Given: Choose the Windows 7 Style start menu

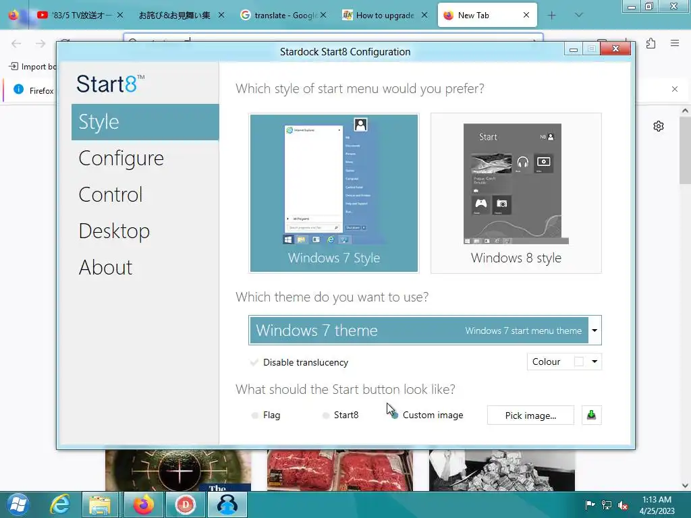Looking at the screenshot, I should (334, 193).
